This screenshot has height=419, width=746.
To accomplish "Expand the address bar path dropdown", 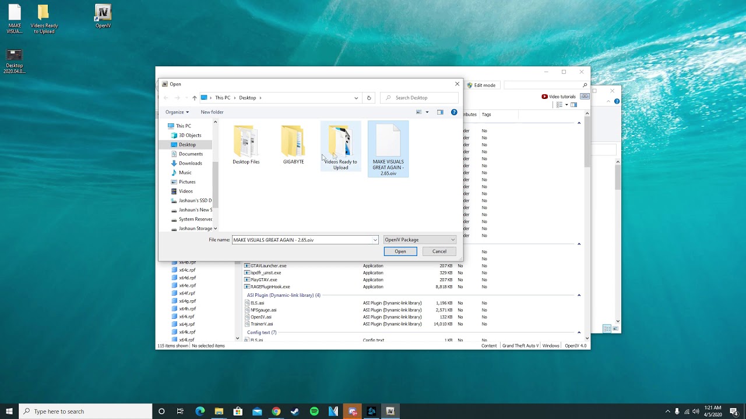I will point(356,98).
